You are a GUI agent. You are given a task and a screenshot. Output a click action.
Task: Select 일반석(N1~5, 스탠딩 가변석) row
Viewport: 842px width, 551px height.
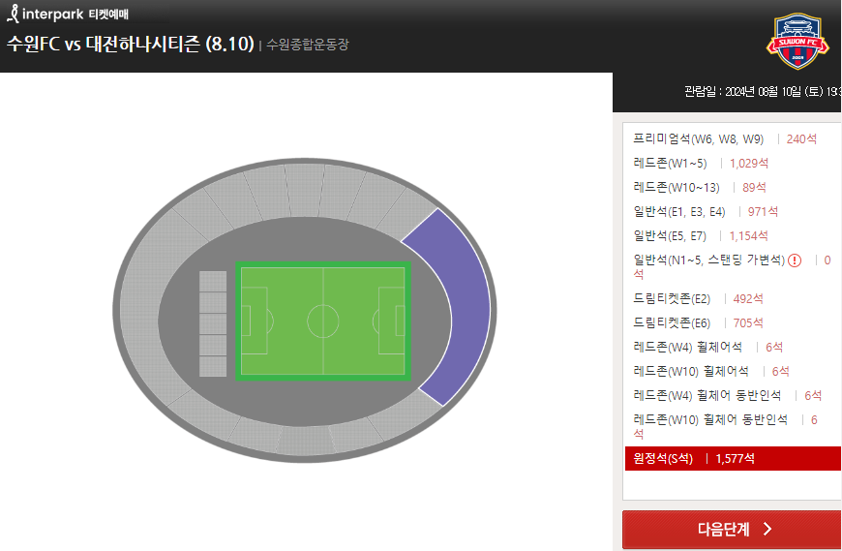(x=732, y=267)
